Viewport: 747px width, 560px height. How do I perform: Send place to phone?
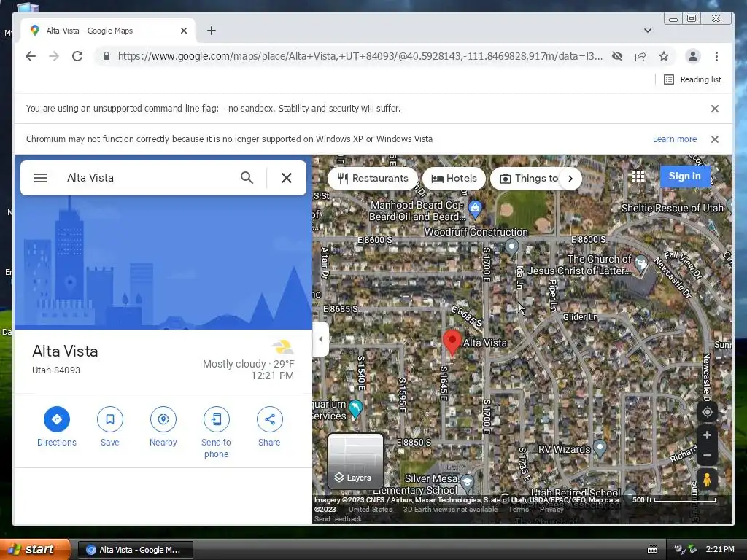[x=216, y=433]
